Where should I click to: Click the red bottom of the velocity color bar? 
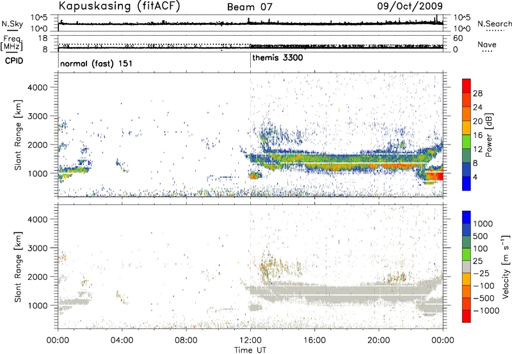467,316
